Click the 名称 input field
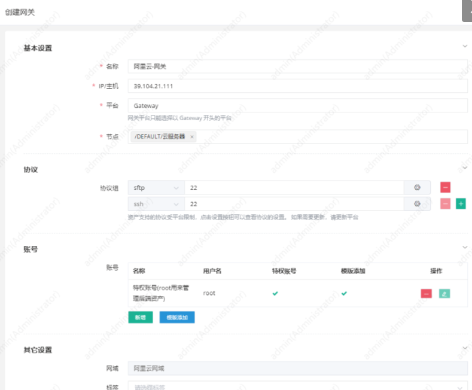The image size is (472, 390). coord(297,66)
